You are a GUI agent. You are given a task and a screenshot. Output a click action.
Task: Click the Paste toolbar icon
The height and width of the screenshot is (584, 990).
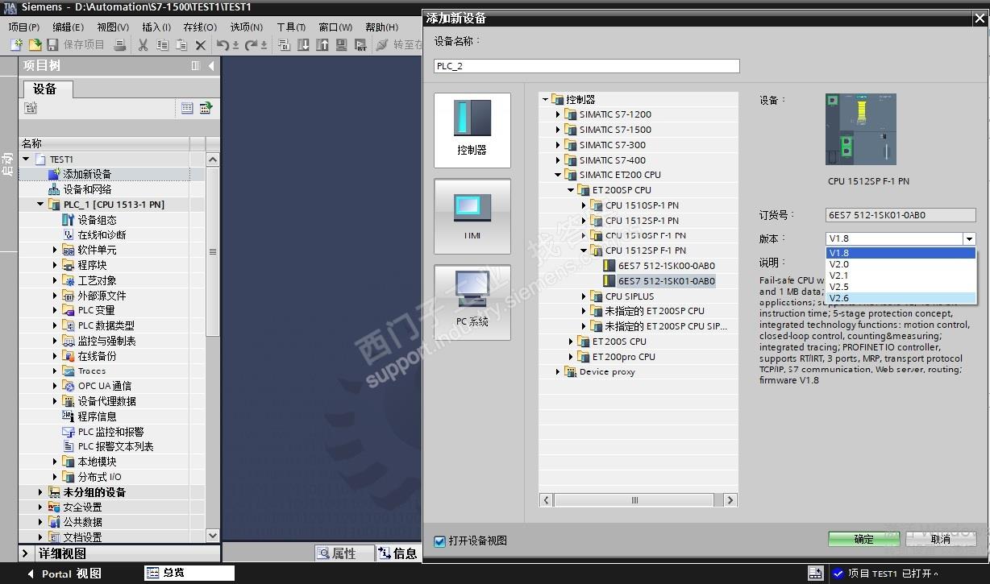point(181,45)
